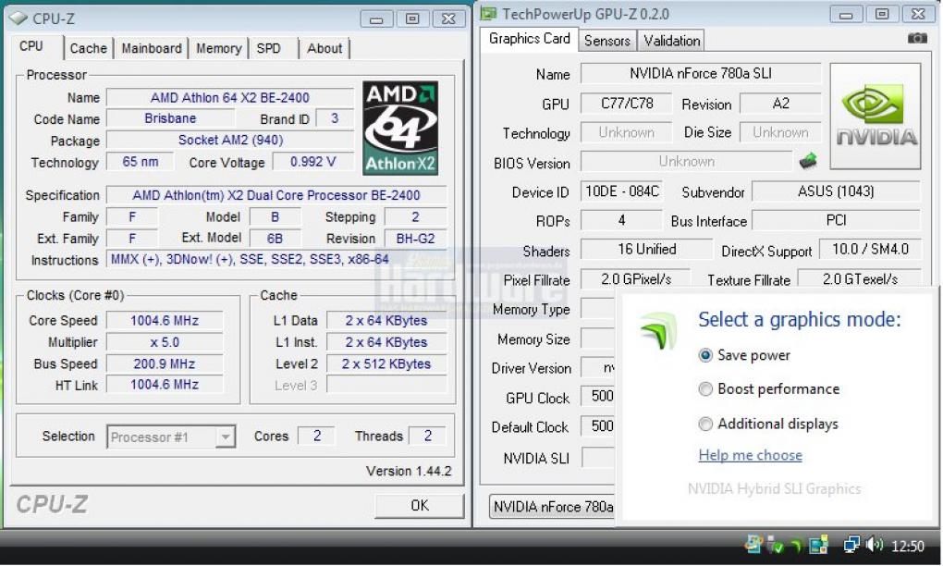Select the Save power graphics mode
This screenshot has width=943, height=566.
[704, 355]
